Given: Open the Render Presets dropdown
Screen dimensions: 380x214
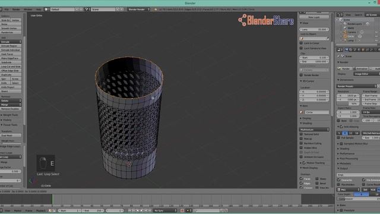Looking at the screenshot, I should pyautogui.click(x=356, y=86).
